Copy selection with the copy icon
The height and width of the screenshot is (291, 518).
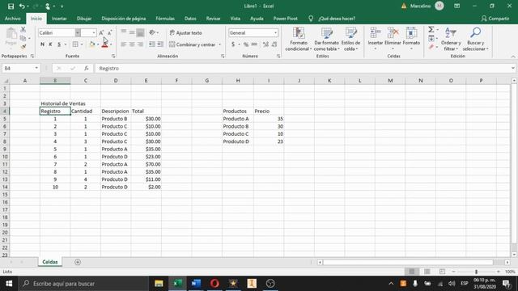click(x=23, y=38)
